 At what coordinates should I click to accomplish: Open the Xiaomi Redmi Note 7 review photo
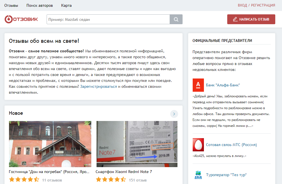(x=137, y=143)
